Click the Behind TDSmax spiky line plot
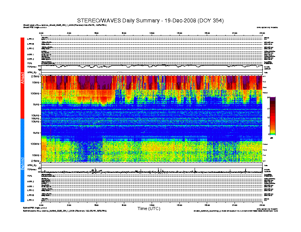The image size is (301, 232). (152, 171)
